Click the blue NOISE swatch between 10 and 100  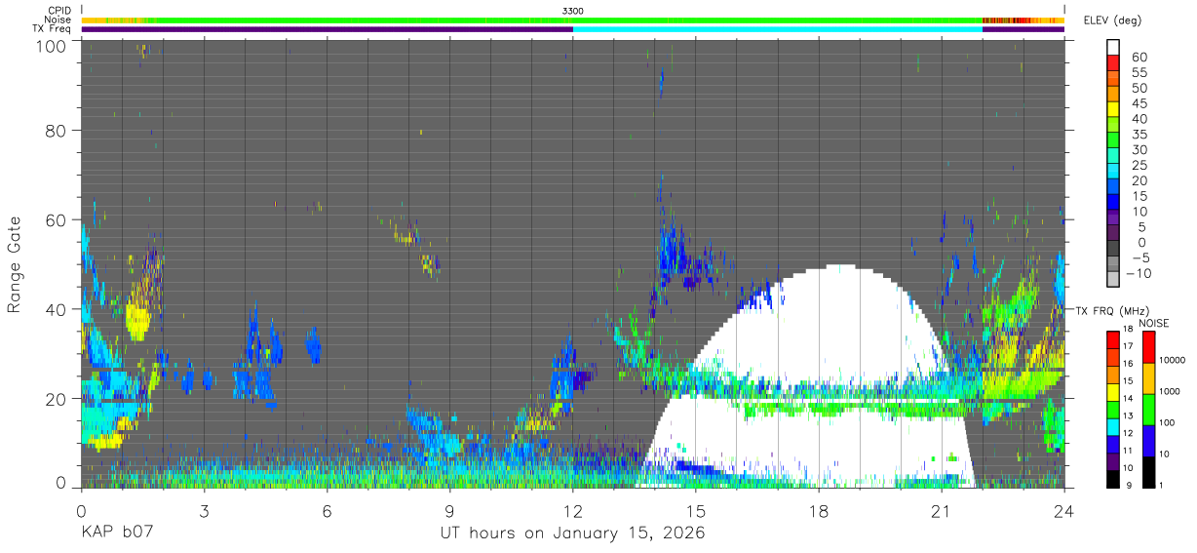[x=1148, y=439]
